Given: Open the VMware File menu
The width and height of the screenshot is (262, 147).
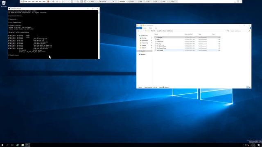Looking at the screenshot, I should tap(26, 2).
